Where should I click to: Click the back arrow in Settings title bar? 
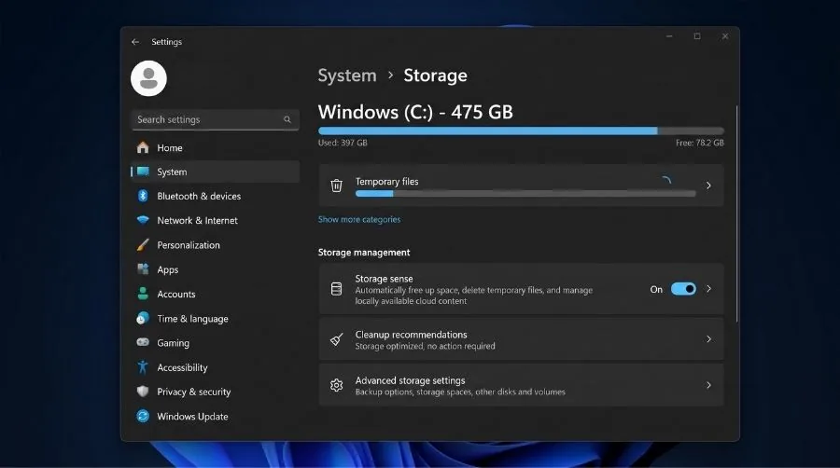(x=135, y=42)
